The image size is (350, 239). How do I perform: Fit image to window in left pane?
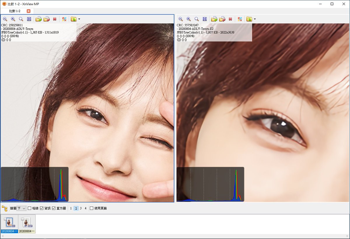coord(29,19)
